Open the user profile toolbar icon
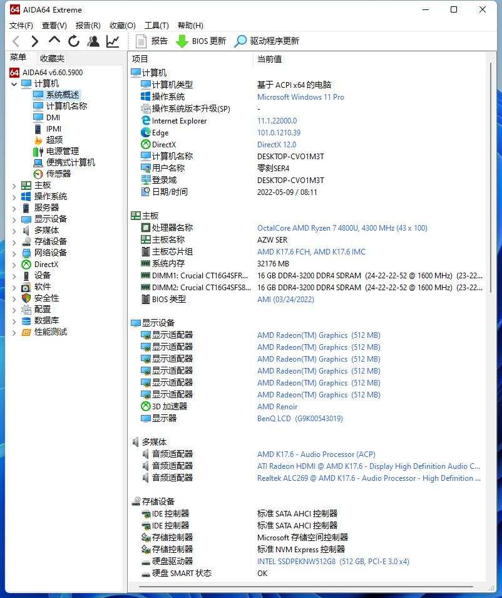Screen dimensions: 502x598 pos(93,41)
